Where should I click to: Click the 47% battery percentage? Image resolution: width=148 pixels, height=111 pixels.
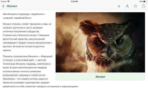pyautogui.click(x=141, y=2)
